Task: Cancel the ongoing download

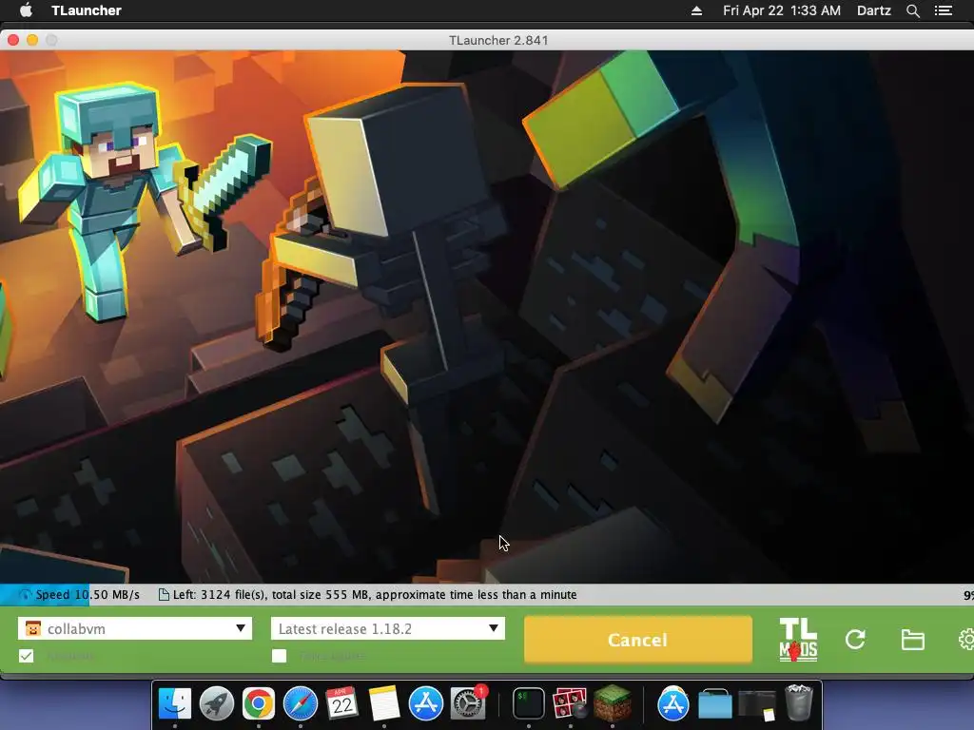Action: click(638, 640)
